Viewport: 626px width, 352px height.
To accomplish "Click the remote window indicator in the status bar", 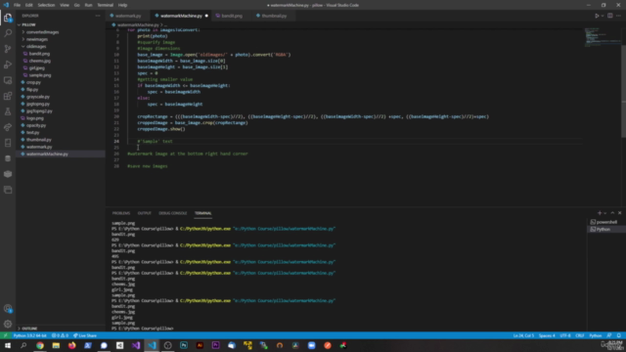I will pos(6,335).
